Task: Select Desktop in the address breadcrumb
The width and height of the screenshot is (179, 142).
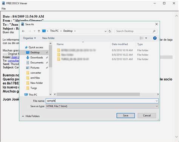Action: click(68, 31)
